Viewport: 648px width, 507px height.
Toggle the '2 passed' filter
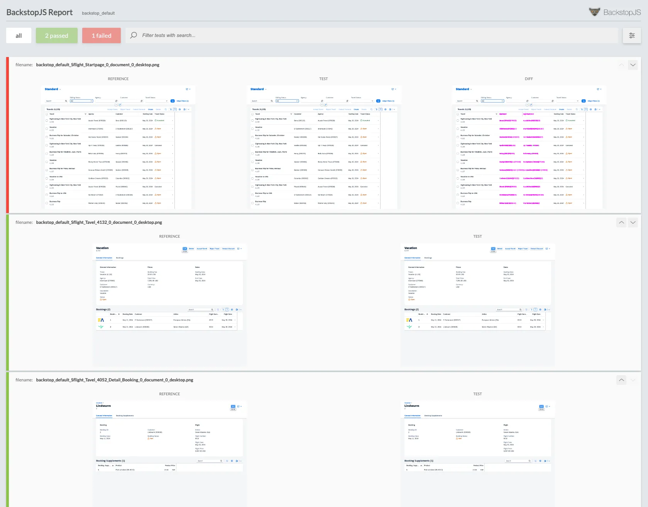point(57,35)
